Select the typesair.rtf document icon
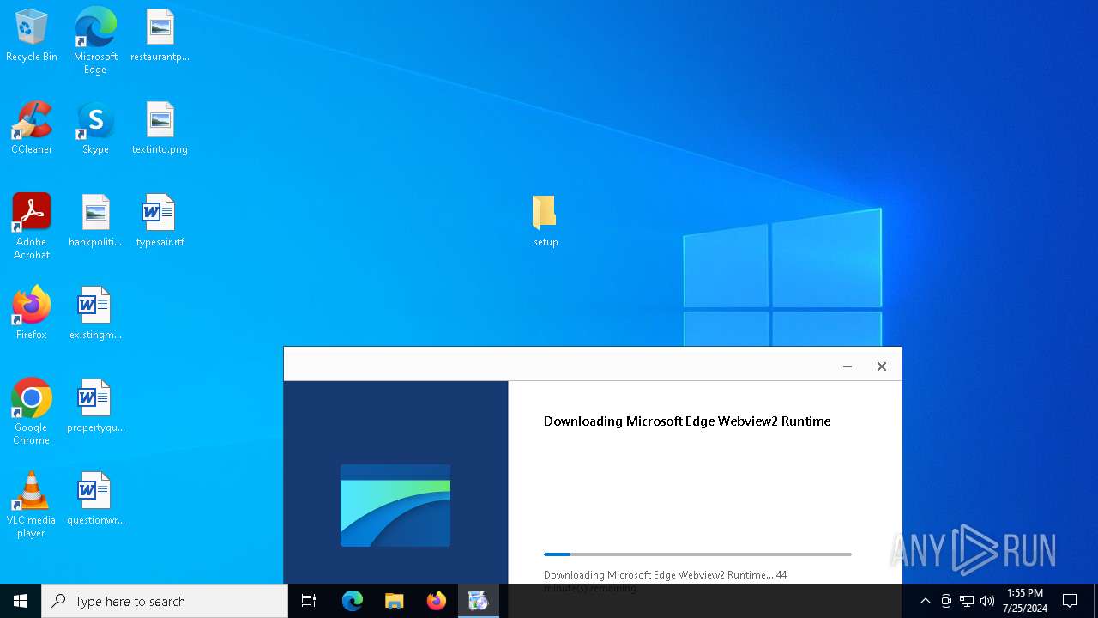This screenshot has width=1098, height=618. pos(160,221)
